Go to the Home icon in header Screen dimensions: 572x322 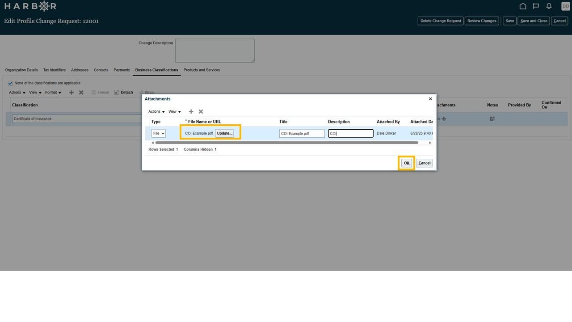522,6
